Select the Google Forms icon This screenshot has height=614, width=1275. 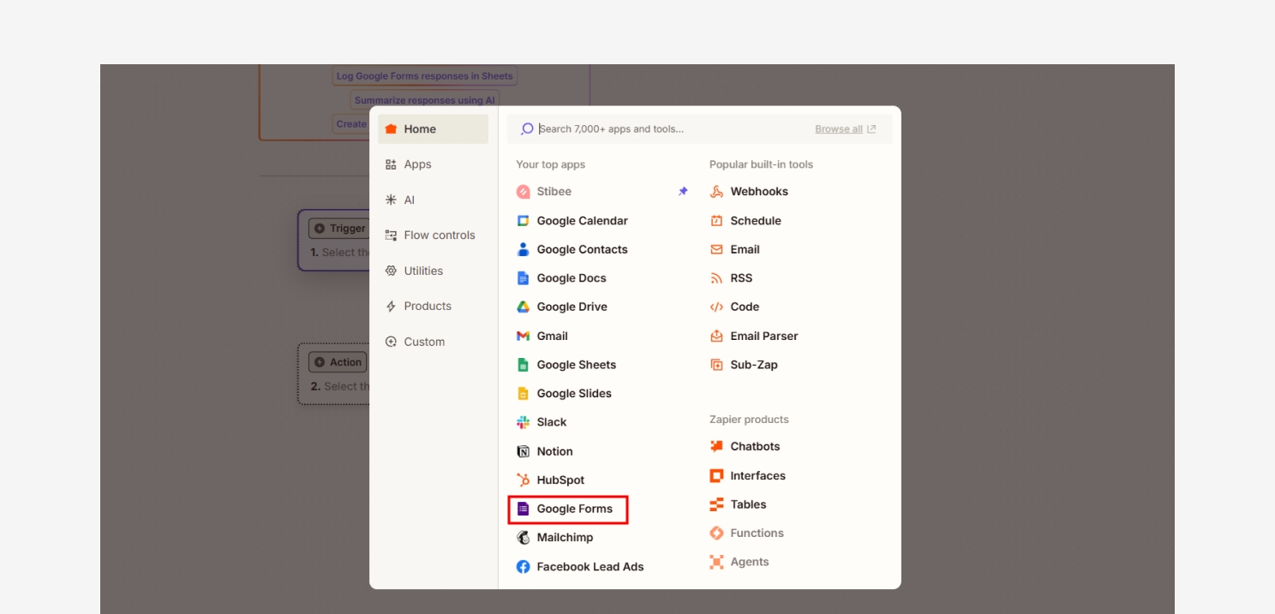(524, 509)
